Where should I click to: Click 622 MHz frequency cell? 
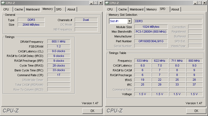[x=160, y=61]
